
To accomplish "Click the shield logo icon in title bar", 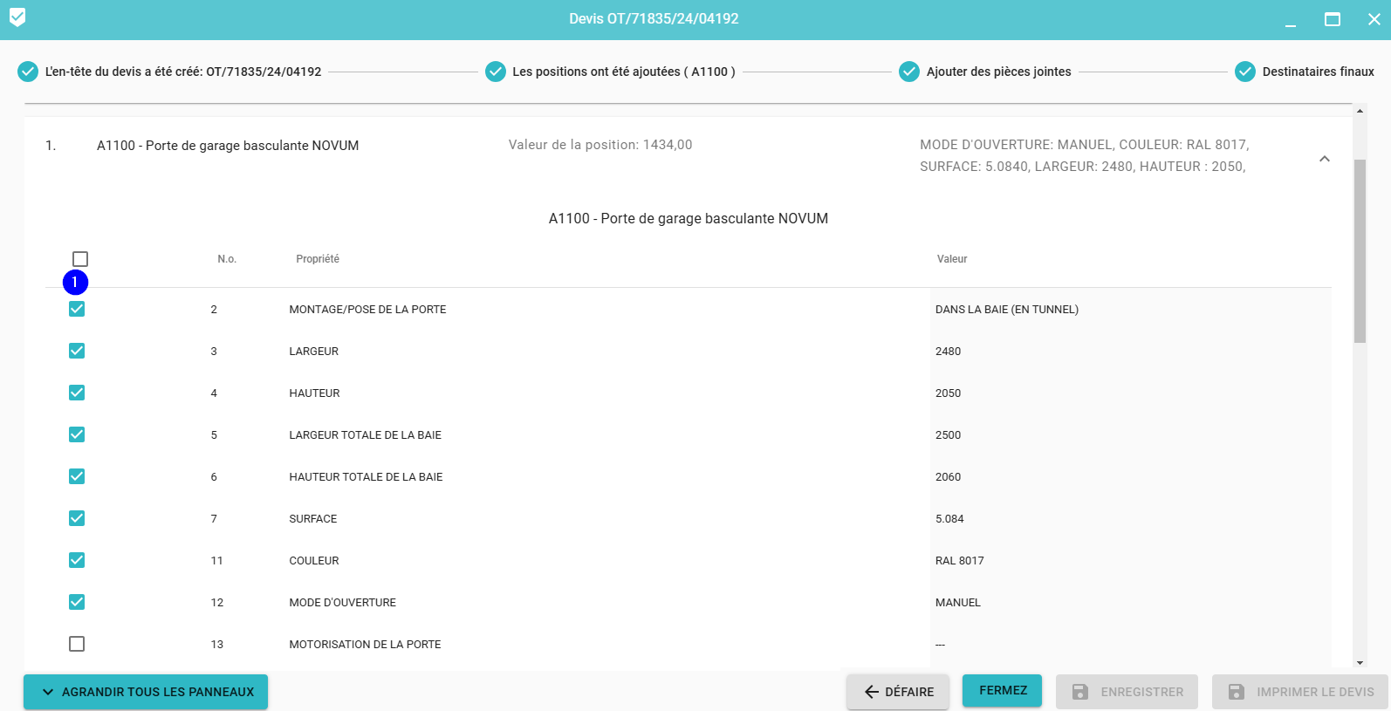I will [x=17, y=17].
